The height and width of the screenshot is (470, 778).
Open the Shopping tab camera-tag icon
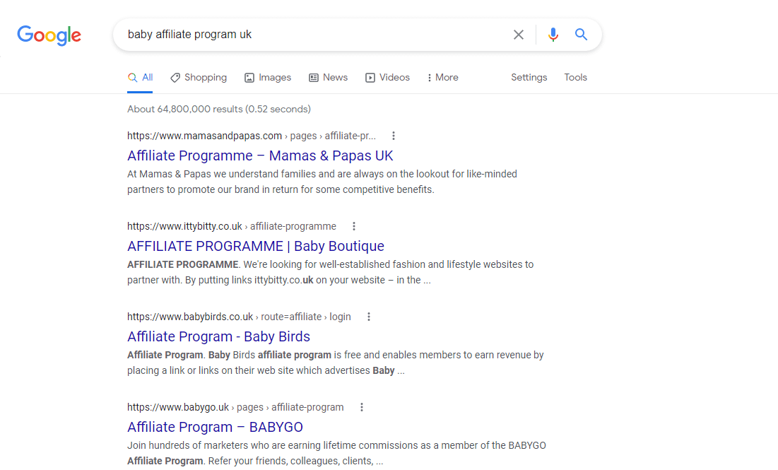[175, 77]
